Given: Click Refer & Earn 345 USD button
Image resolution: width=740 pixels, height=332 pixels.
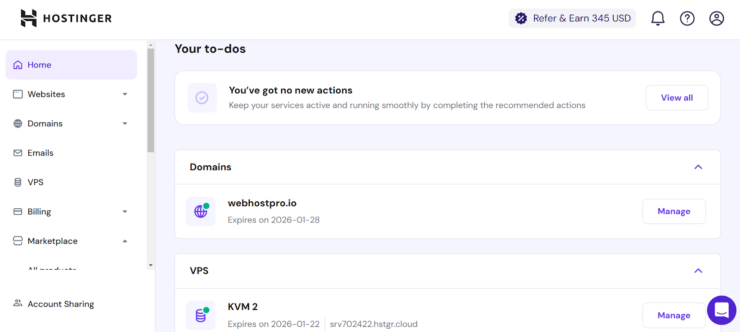Looking at the screenshot, I should [572, 18].
